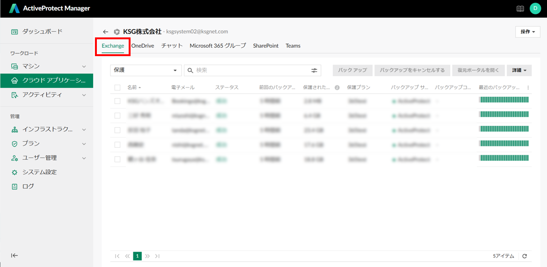Collapse the sidebar with arrow icon
547x267 pixels.
(x=15, y=255)
